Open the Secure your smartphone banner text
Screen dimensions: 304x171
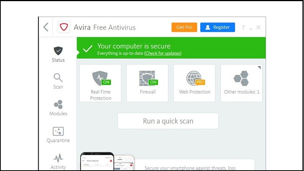click(190, 168)
